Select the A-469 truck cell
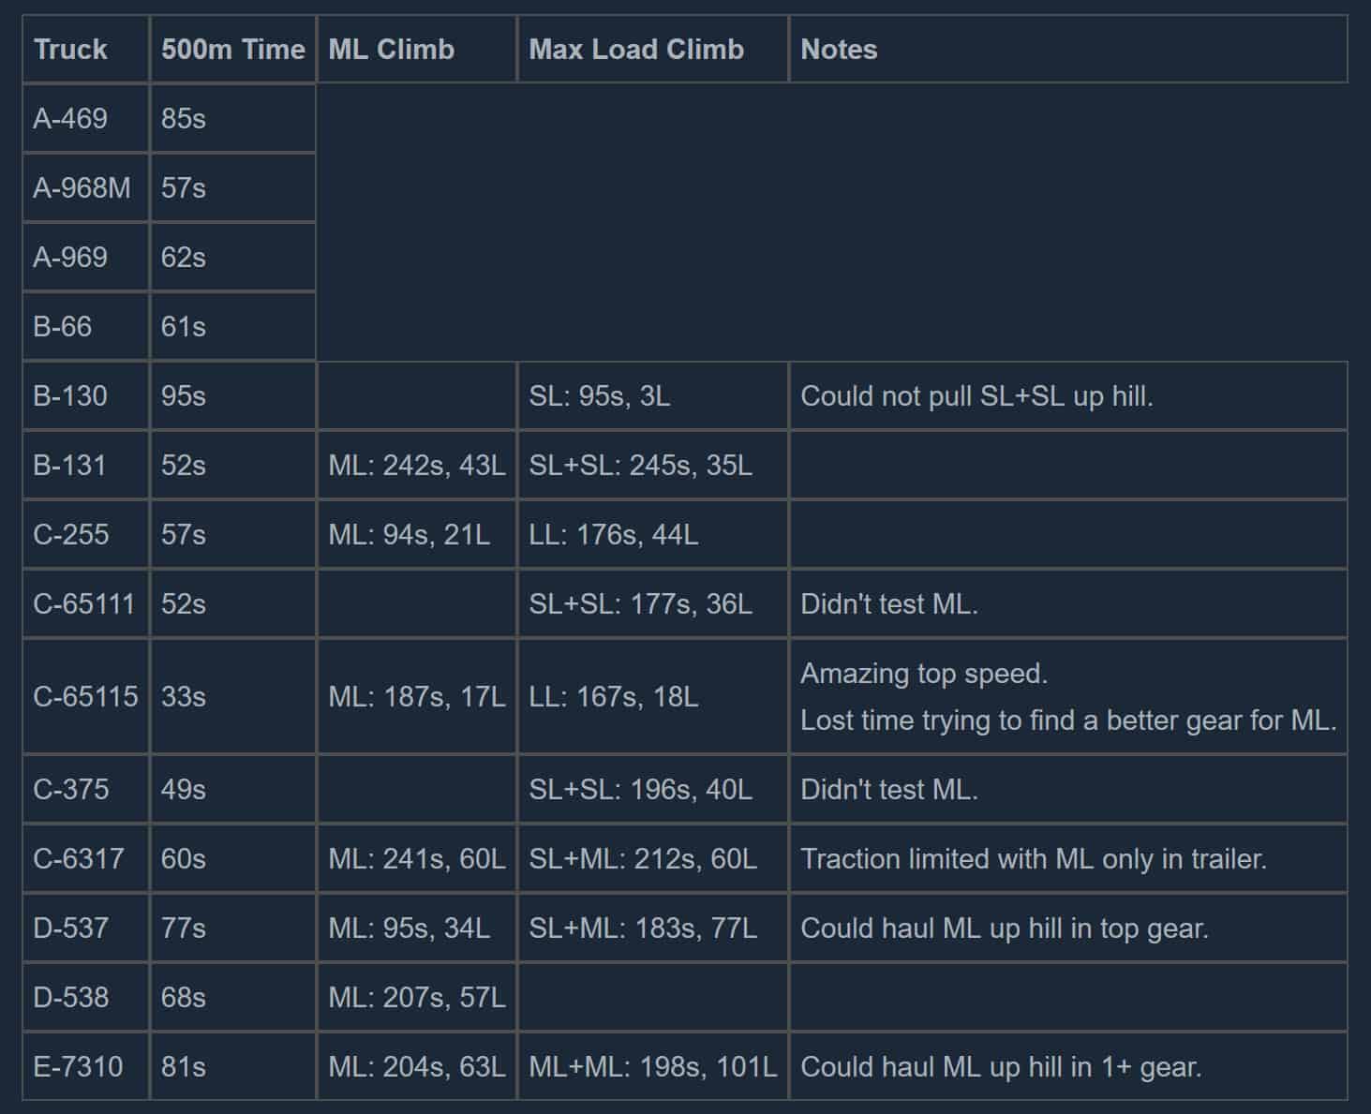The width and height of the screenshot is (1371, 1114). [71, 119]
